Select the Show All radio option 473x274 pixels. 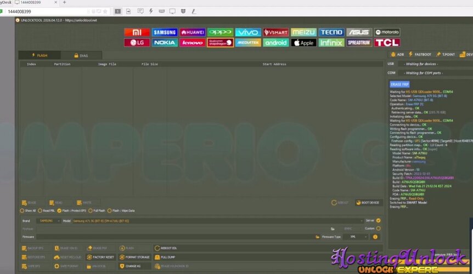(28, 211)
